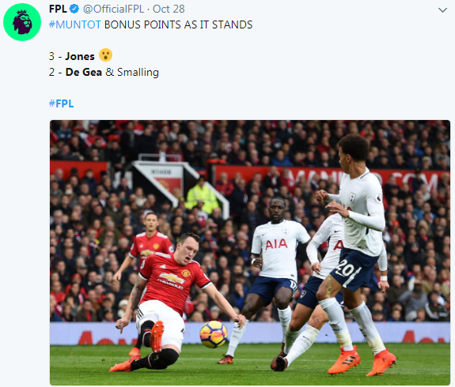455x387 pixels.
Task: Expand the tweet options chevron menu
Action: pyautogui.click(x=442, y=10)
